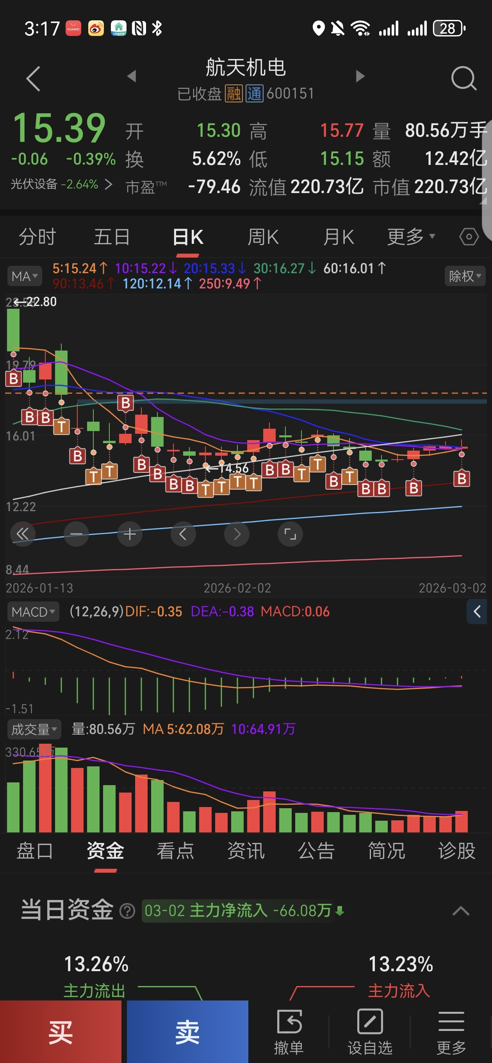The image size is (492, 1063).
Task: Zoom in chart with plus button
Action: point(130,534)
